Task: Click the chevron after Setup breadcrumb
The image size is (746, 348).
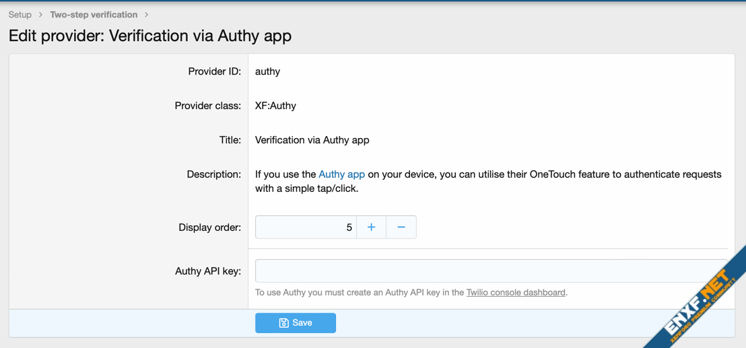Action: click(41, 15)
